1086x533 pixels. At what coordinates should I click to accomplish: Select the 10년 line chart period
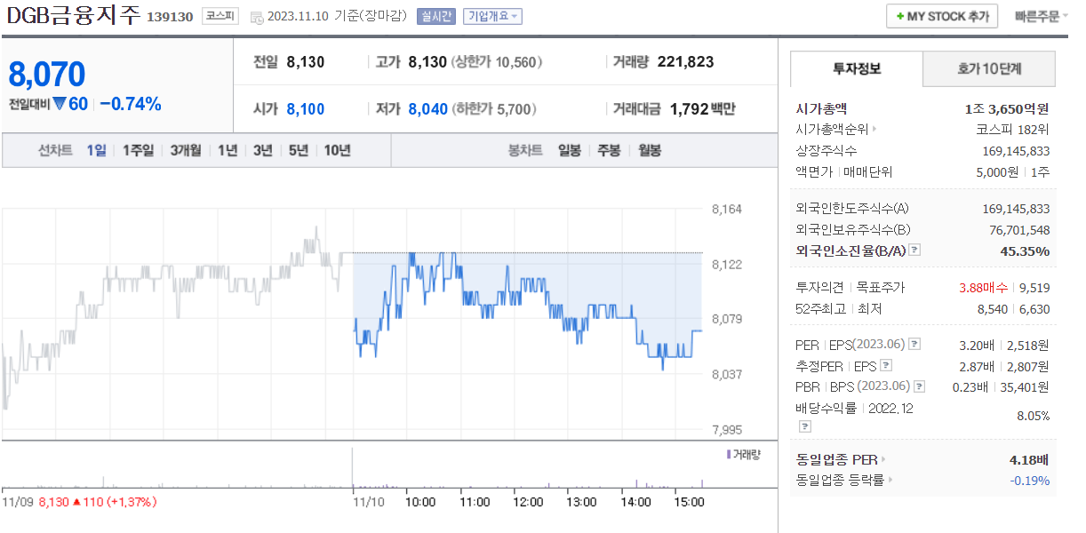tap(337, 150)
